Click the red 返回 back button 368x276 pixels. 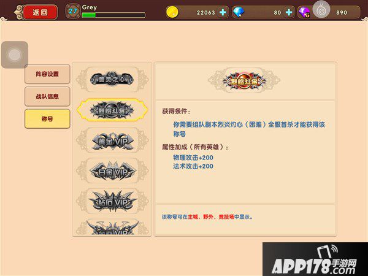[40, 12]
